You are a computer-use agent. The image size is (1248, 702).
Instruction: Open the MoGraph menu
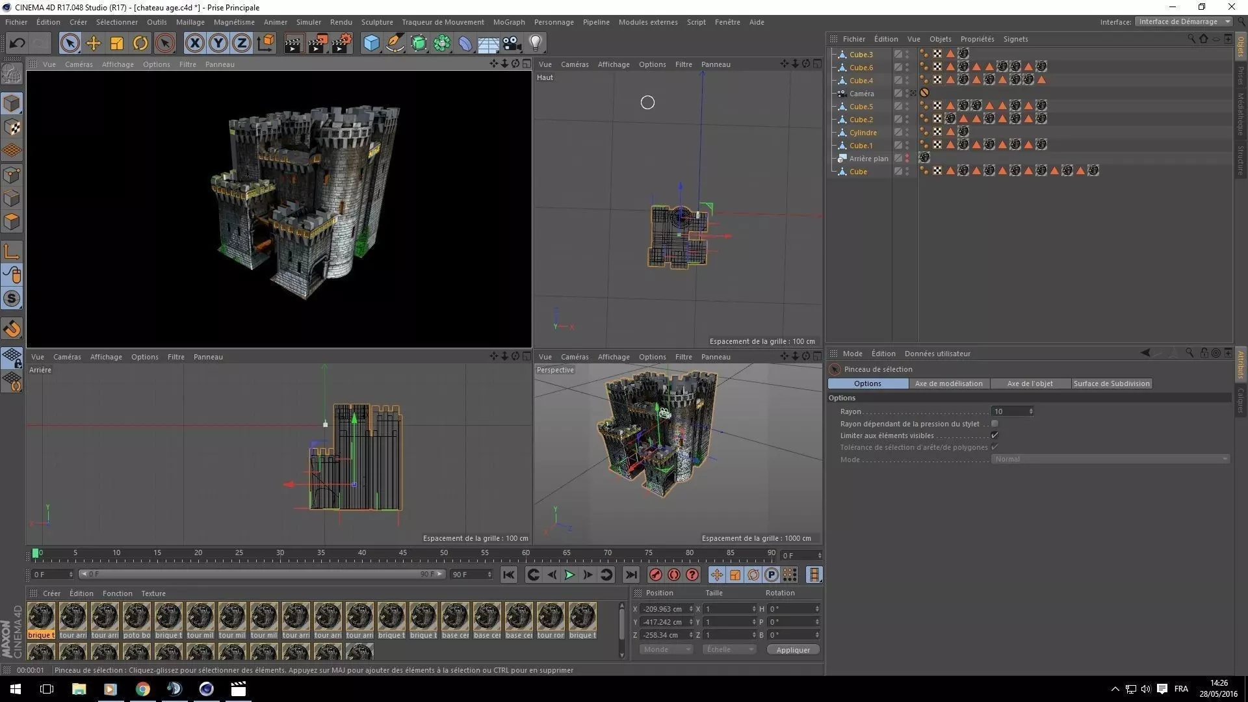click(508, 22)
